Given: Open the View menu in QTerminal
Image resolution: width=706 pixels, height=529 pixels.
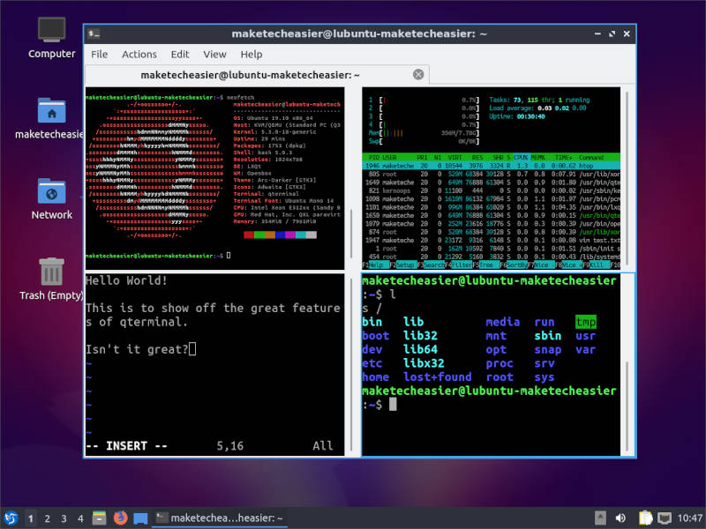Looking at the screenshot, I should (x=214, y=54).
